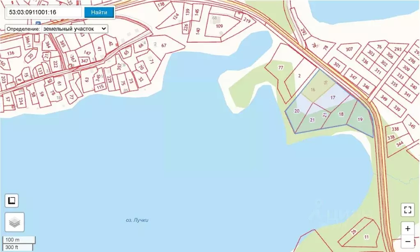
Task: Select parcel 67 near the lake
Action: (164, 46)
